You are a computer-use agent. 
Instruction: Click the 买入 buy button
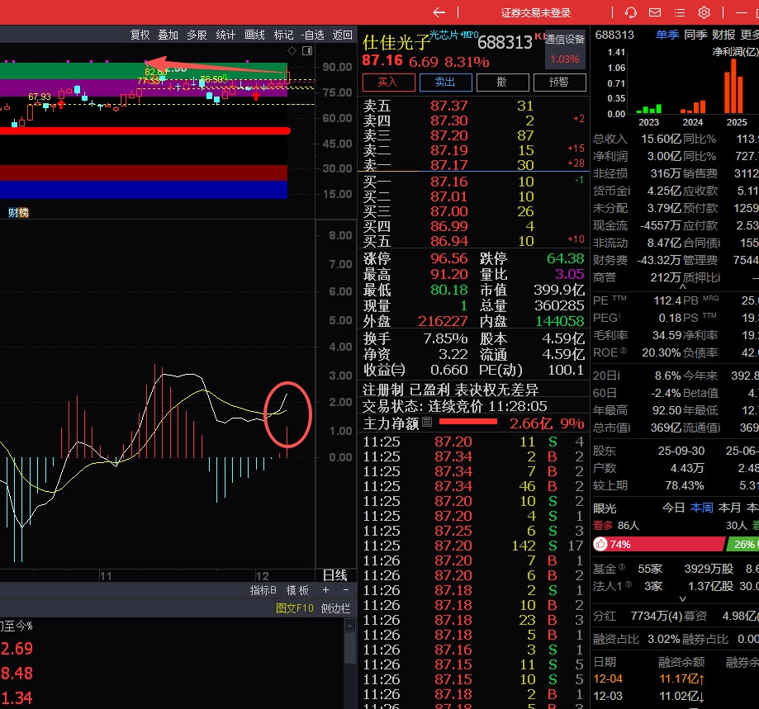point(389,83)
